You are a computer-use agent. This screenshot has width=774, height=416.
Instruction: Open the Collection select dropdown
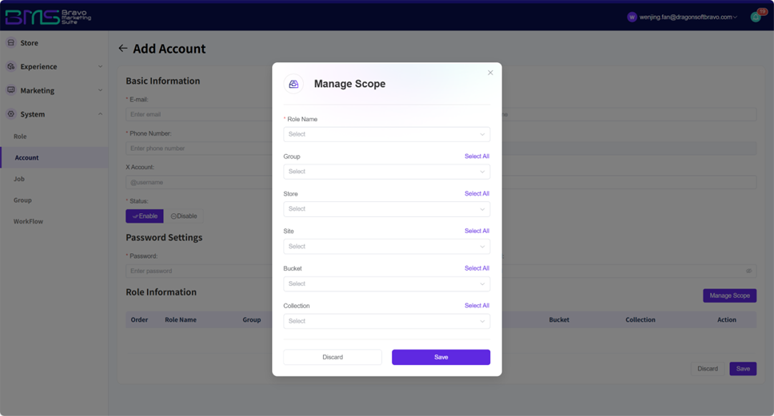click(386, 321)
